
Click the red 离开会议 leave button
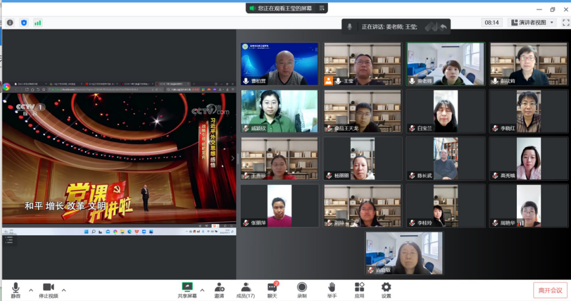(x=550, y=291)
